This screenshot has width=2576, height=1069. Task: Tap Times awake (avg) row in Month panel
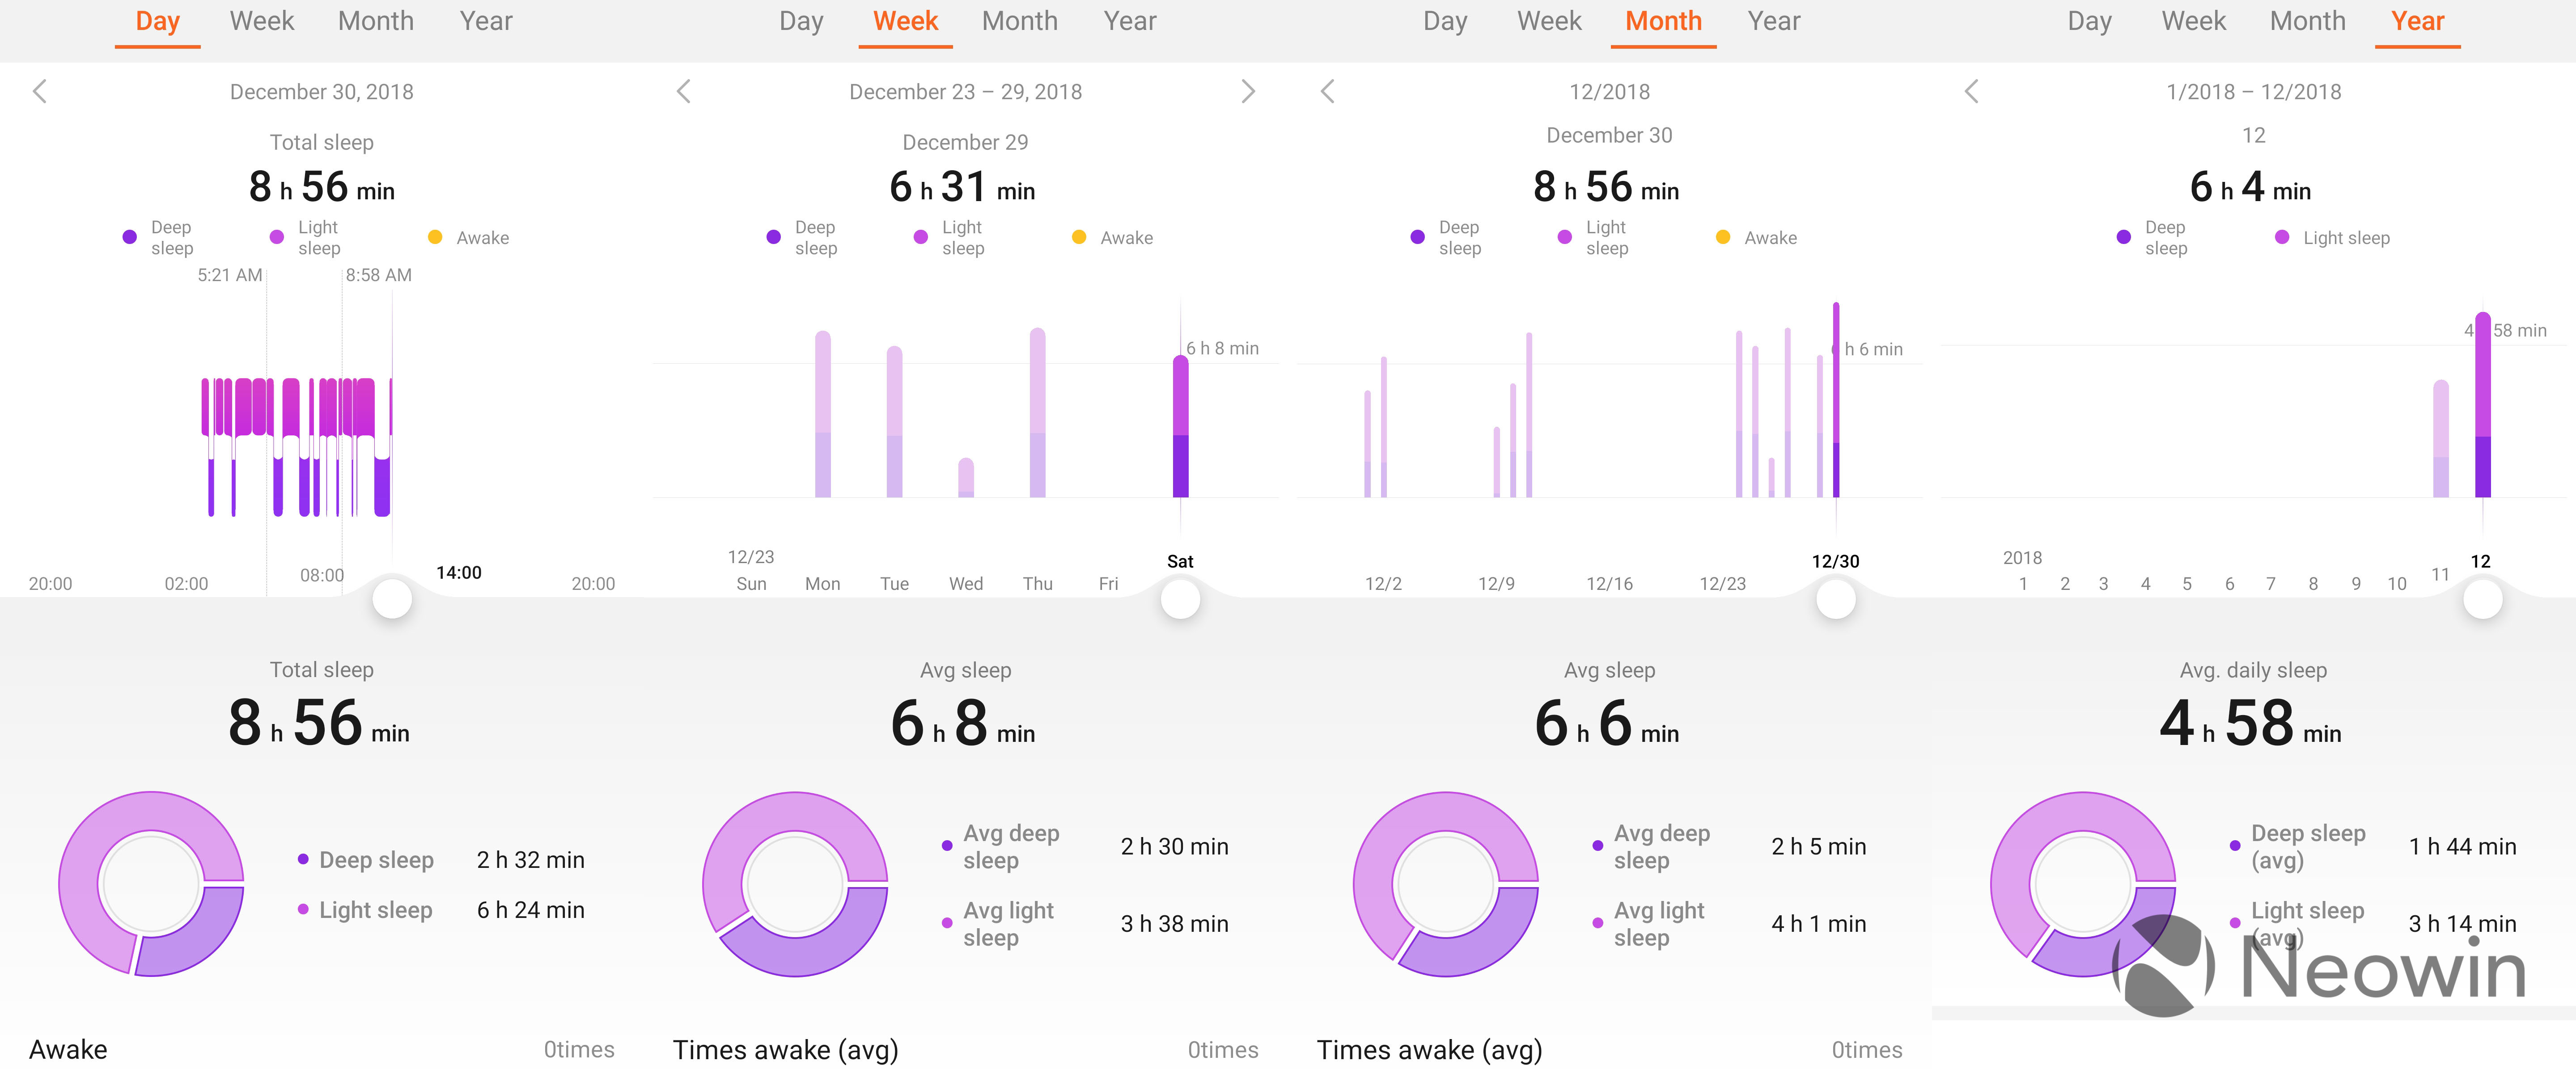point(1610,1050)
